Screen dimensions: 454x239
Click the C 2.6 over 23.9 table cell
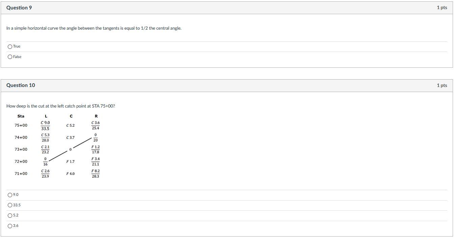point(45,174)
